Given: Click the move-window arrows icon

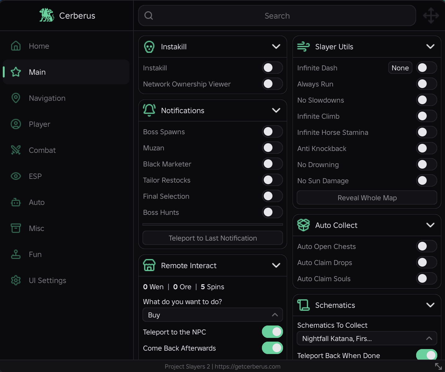Looking at the screenshot, I should click(431, 15).
